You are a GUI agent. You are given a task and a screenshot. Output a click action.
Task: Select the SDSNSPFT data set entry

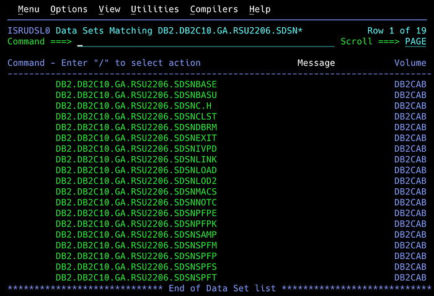pyautogui.click(x=136, y=277)
